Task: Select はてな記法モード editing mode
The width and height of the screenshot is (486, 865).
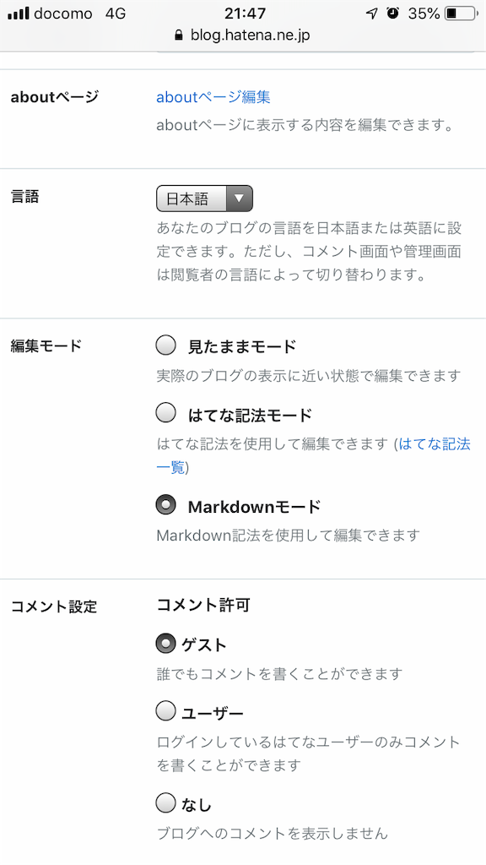Action: pyautogui.click(x=167, y=414)
